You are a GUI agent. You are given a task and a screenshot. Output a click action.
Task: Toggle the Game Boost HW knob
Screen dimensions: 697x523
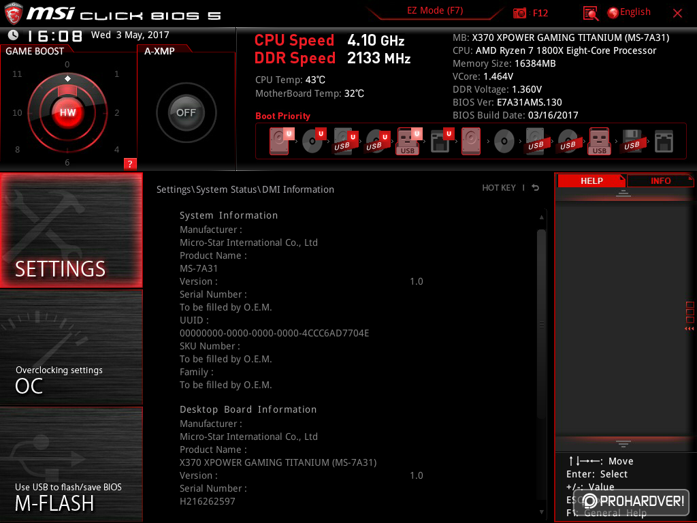pos(67,112)
